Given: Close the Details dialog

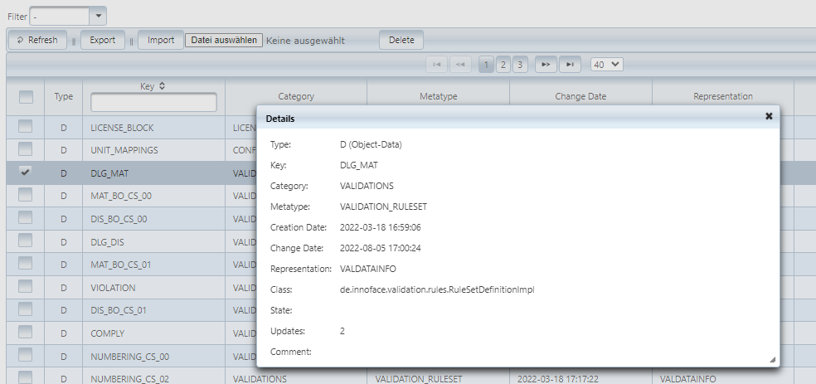Looking at the screenshot, I should [769, 117].
